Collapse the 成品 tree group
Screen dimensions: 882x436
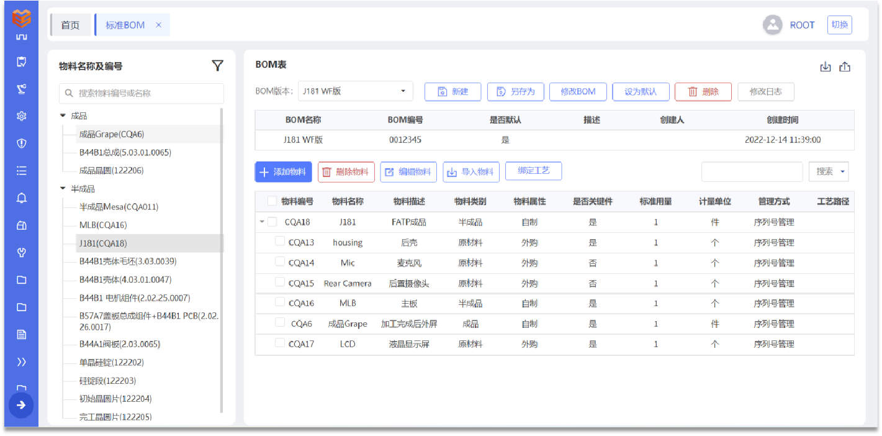[x=63, y=116]
